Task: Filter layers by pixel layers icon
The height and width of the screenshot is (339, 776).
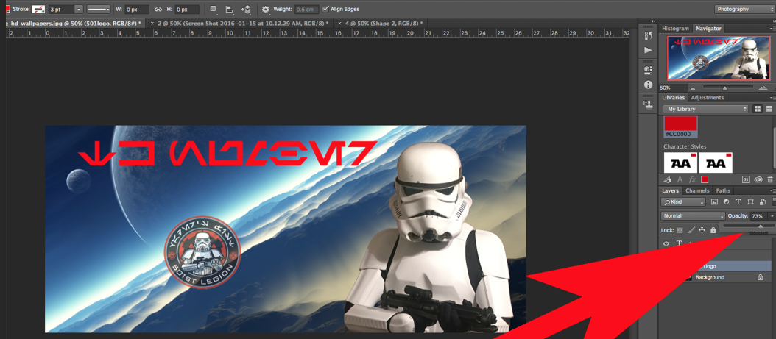Action: point(714,202)
